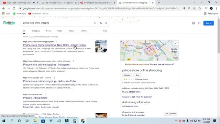220x124 pixels.
Task: Open the WhatsApp bookmark
Action: (19, 13)
